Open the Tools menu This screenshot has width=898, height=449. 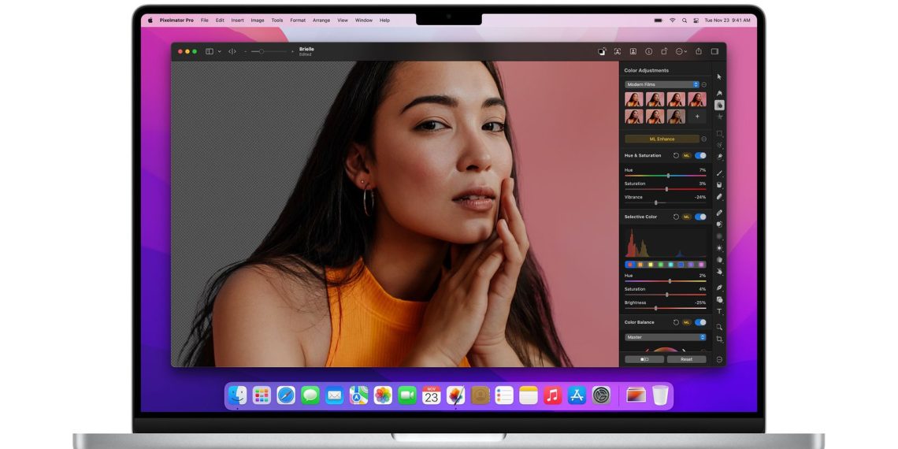277,20
